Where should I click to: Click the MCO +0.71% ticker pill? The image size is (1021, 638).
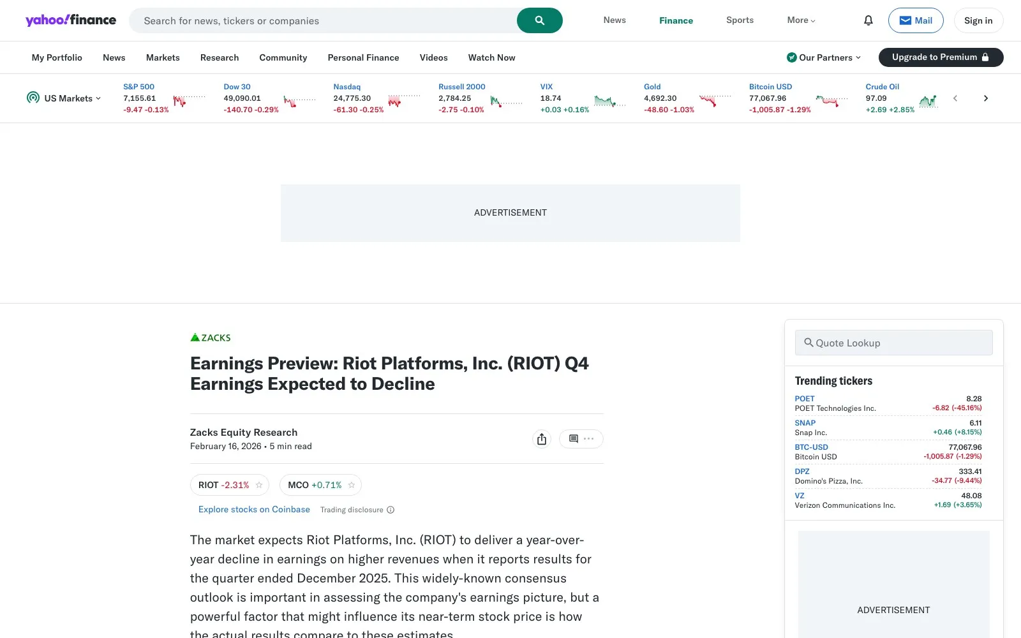320,485
